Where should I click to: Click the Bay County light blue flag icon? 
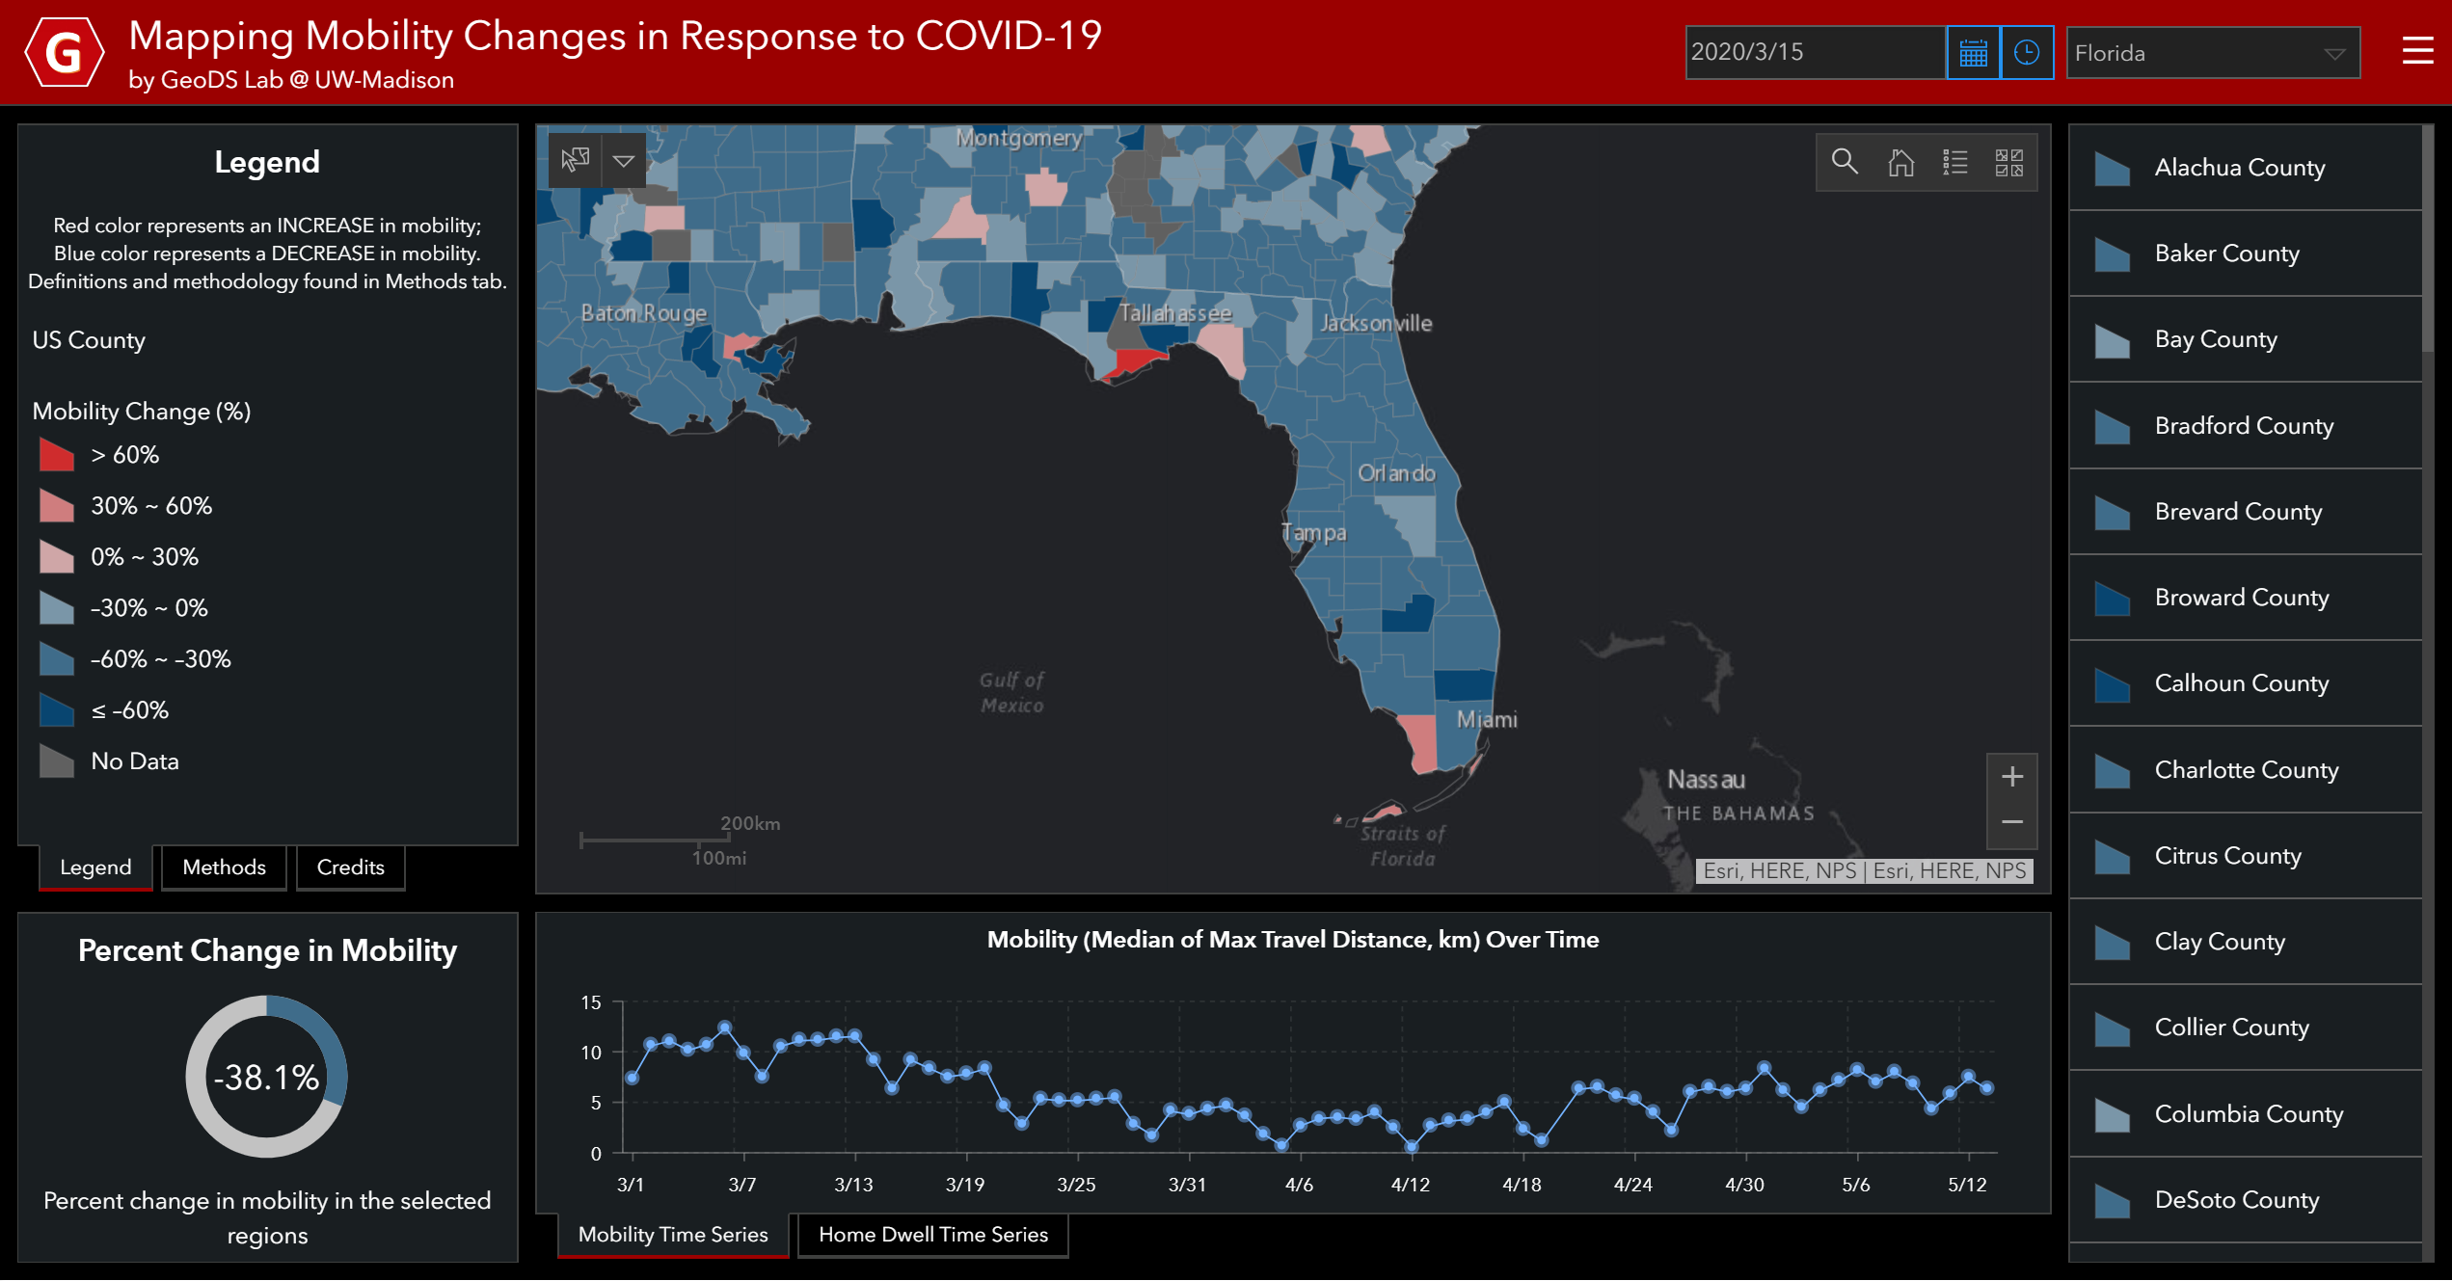coord(2112,339)
